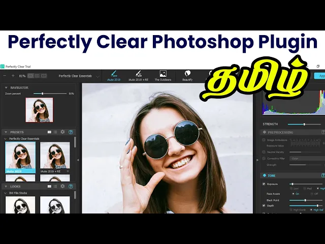Viewport: 325px width, 244px height.
Task: Collapse the BW Film Stocks group
Action: 6,193
